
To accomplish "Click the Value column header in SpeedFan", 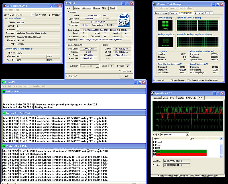I will [x=170, y=138].
